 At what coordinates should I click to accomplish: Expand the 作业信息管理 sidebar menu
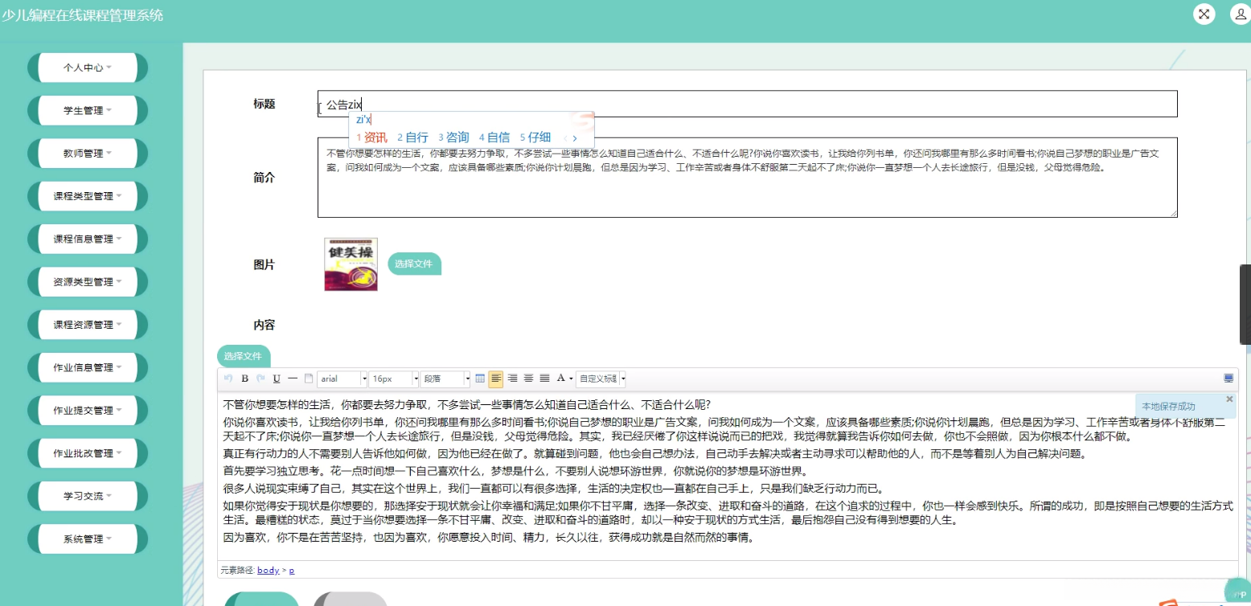click(88, 368)
